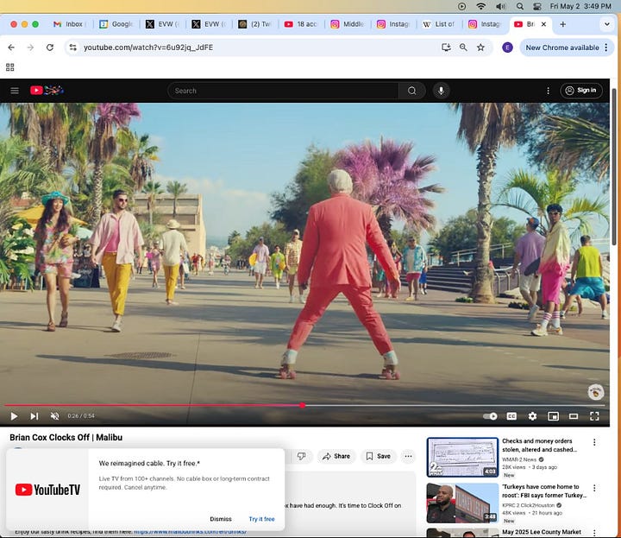Install app or cast icon in address bar

point(446,47)
